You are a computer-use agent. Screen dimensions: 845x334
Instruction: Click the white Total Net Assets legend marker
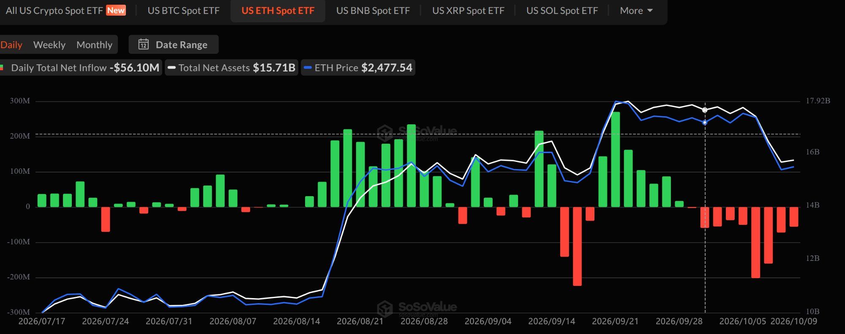pyautogui.click(x=172, y=68)
